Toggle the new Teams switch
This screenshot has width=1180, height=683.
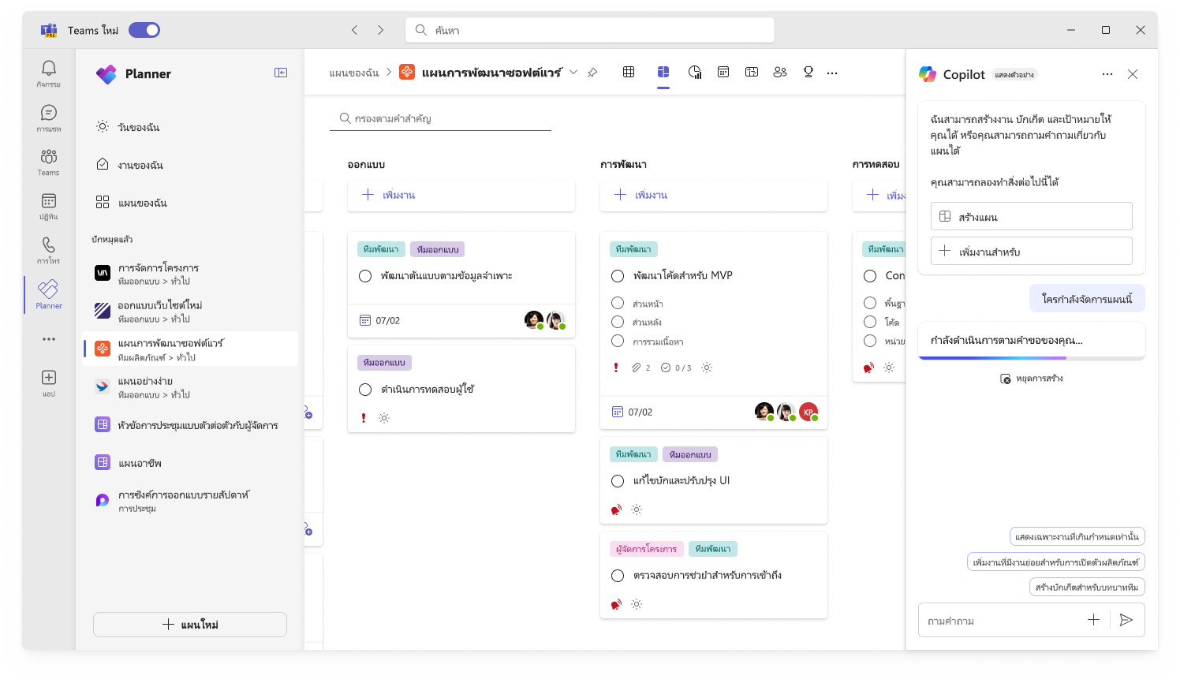(144, 30)
